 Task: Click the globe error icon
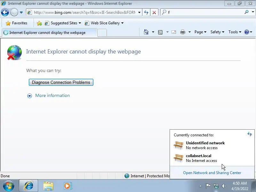(x=14, y=52)
